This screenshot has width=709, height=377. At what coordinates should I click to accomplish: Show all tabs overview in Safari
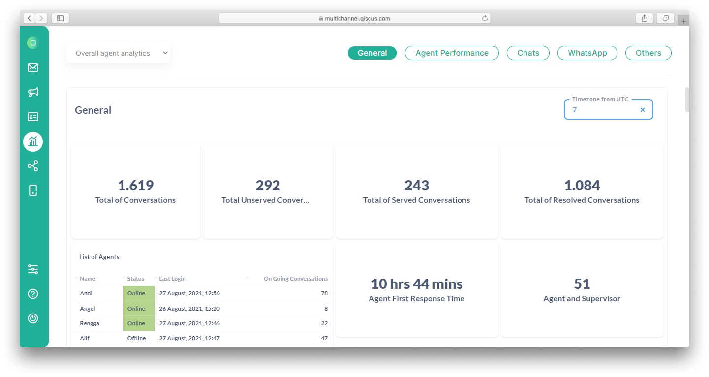pos(665,18)
